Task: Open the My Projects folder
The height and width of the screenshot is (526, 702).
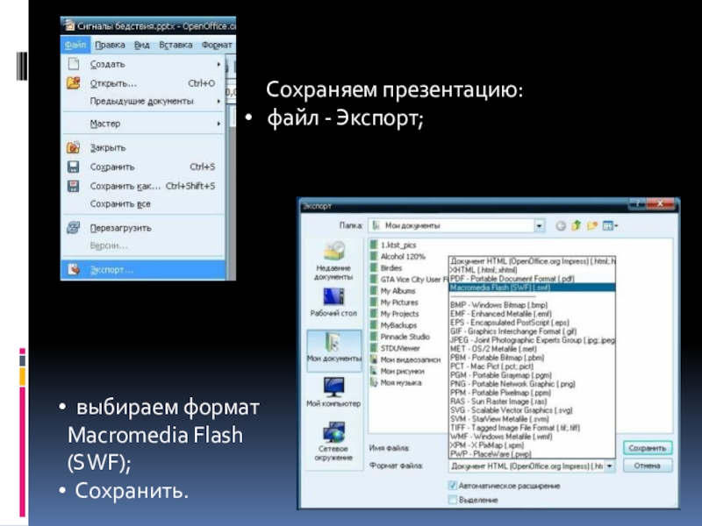Action: 394,314
